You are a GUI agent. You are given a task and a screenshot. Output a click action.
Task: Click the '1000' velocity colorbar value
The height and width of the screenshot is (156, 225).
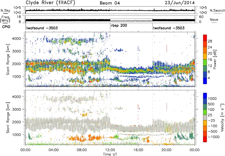(212, 99)
